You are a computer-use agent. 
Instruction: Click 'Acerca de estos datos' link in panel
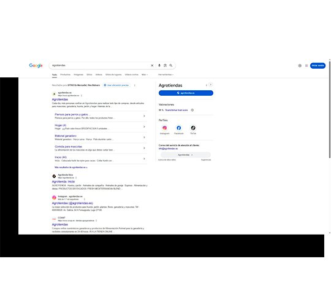167,160
